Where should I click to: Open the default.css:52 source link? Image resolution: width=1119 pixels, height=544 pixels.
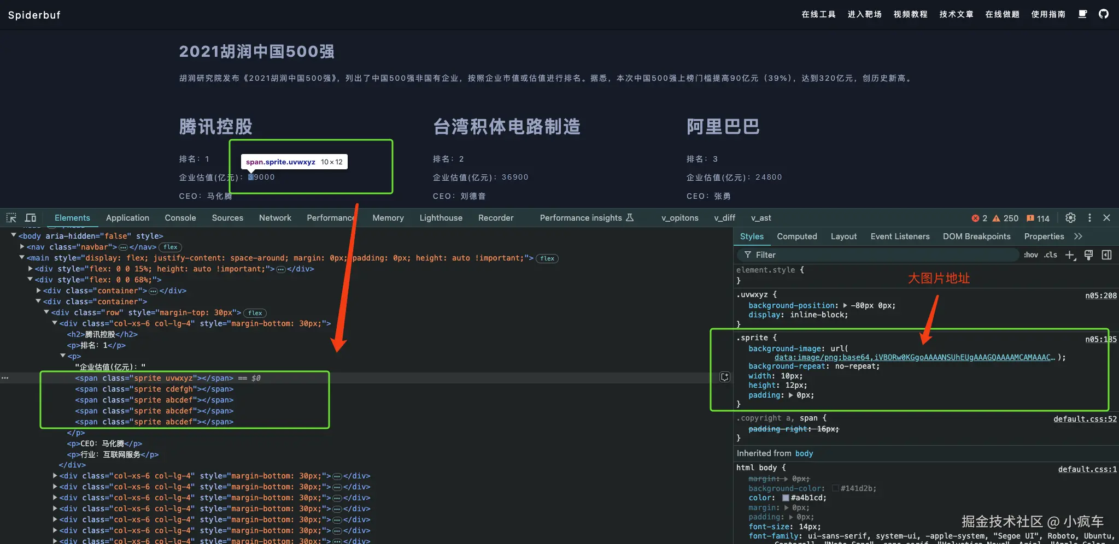(1085, 419)
